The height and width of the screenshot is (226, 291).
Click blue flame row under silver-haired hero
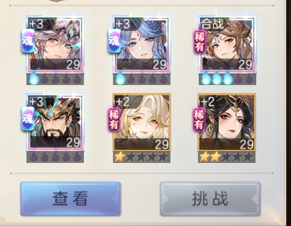(x=55, y=79)
